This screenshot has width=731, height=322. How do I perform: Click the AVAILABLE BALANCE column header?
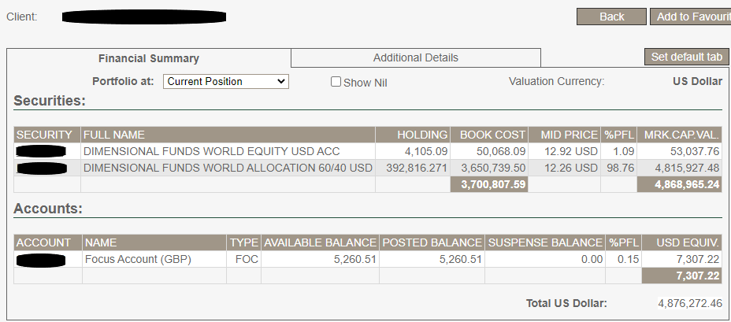pos(321,242)
